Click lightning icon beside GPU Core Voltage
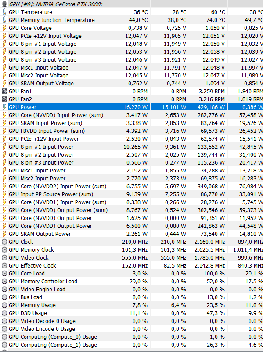263x352 pixels. 4,28
